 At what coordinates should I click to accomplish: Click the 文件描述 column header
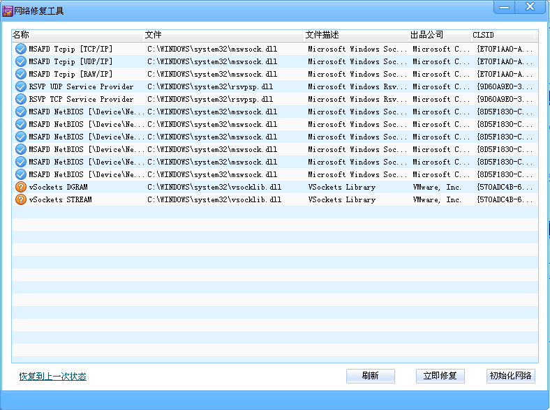pyautogui.click(x=357, y=35)
